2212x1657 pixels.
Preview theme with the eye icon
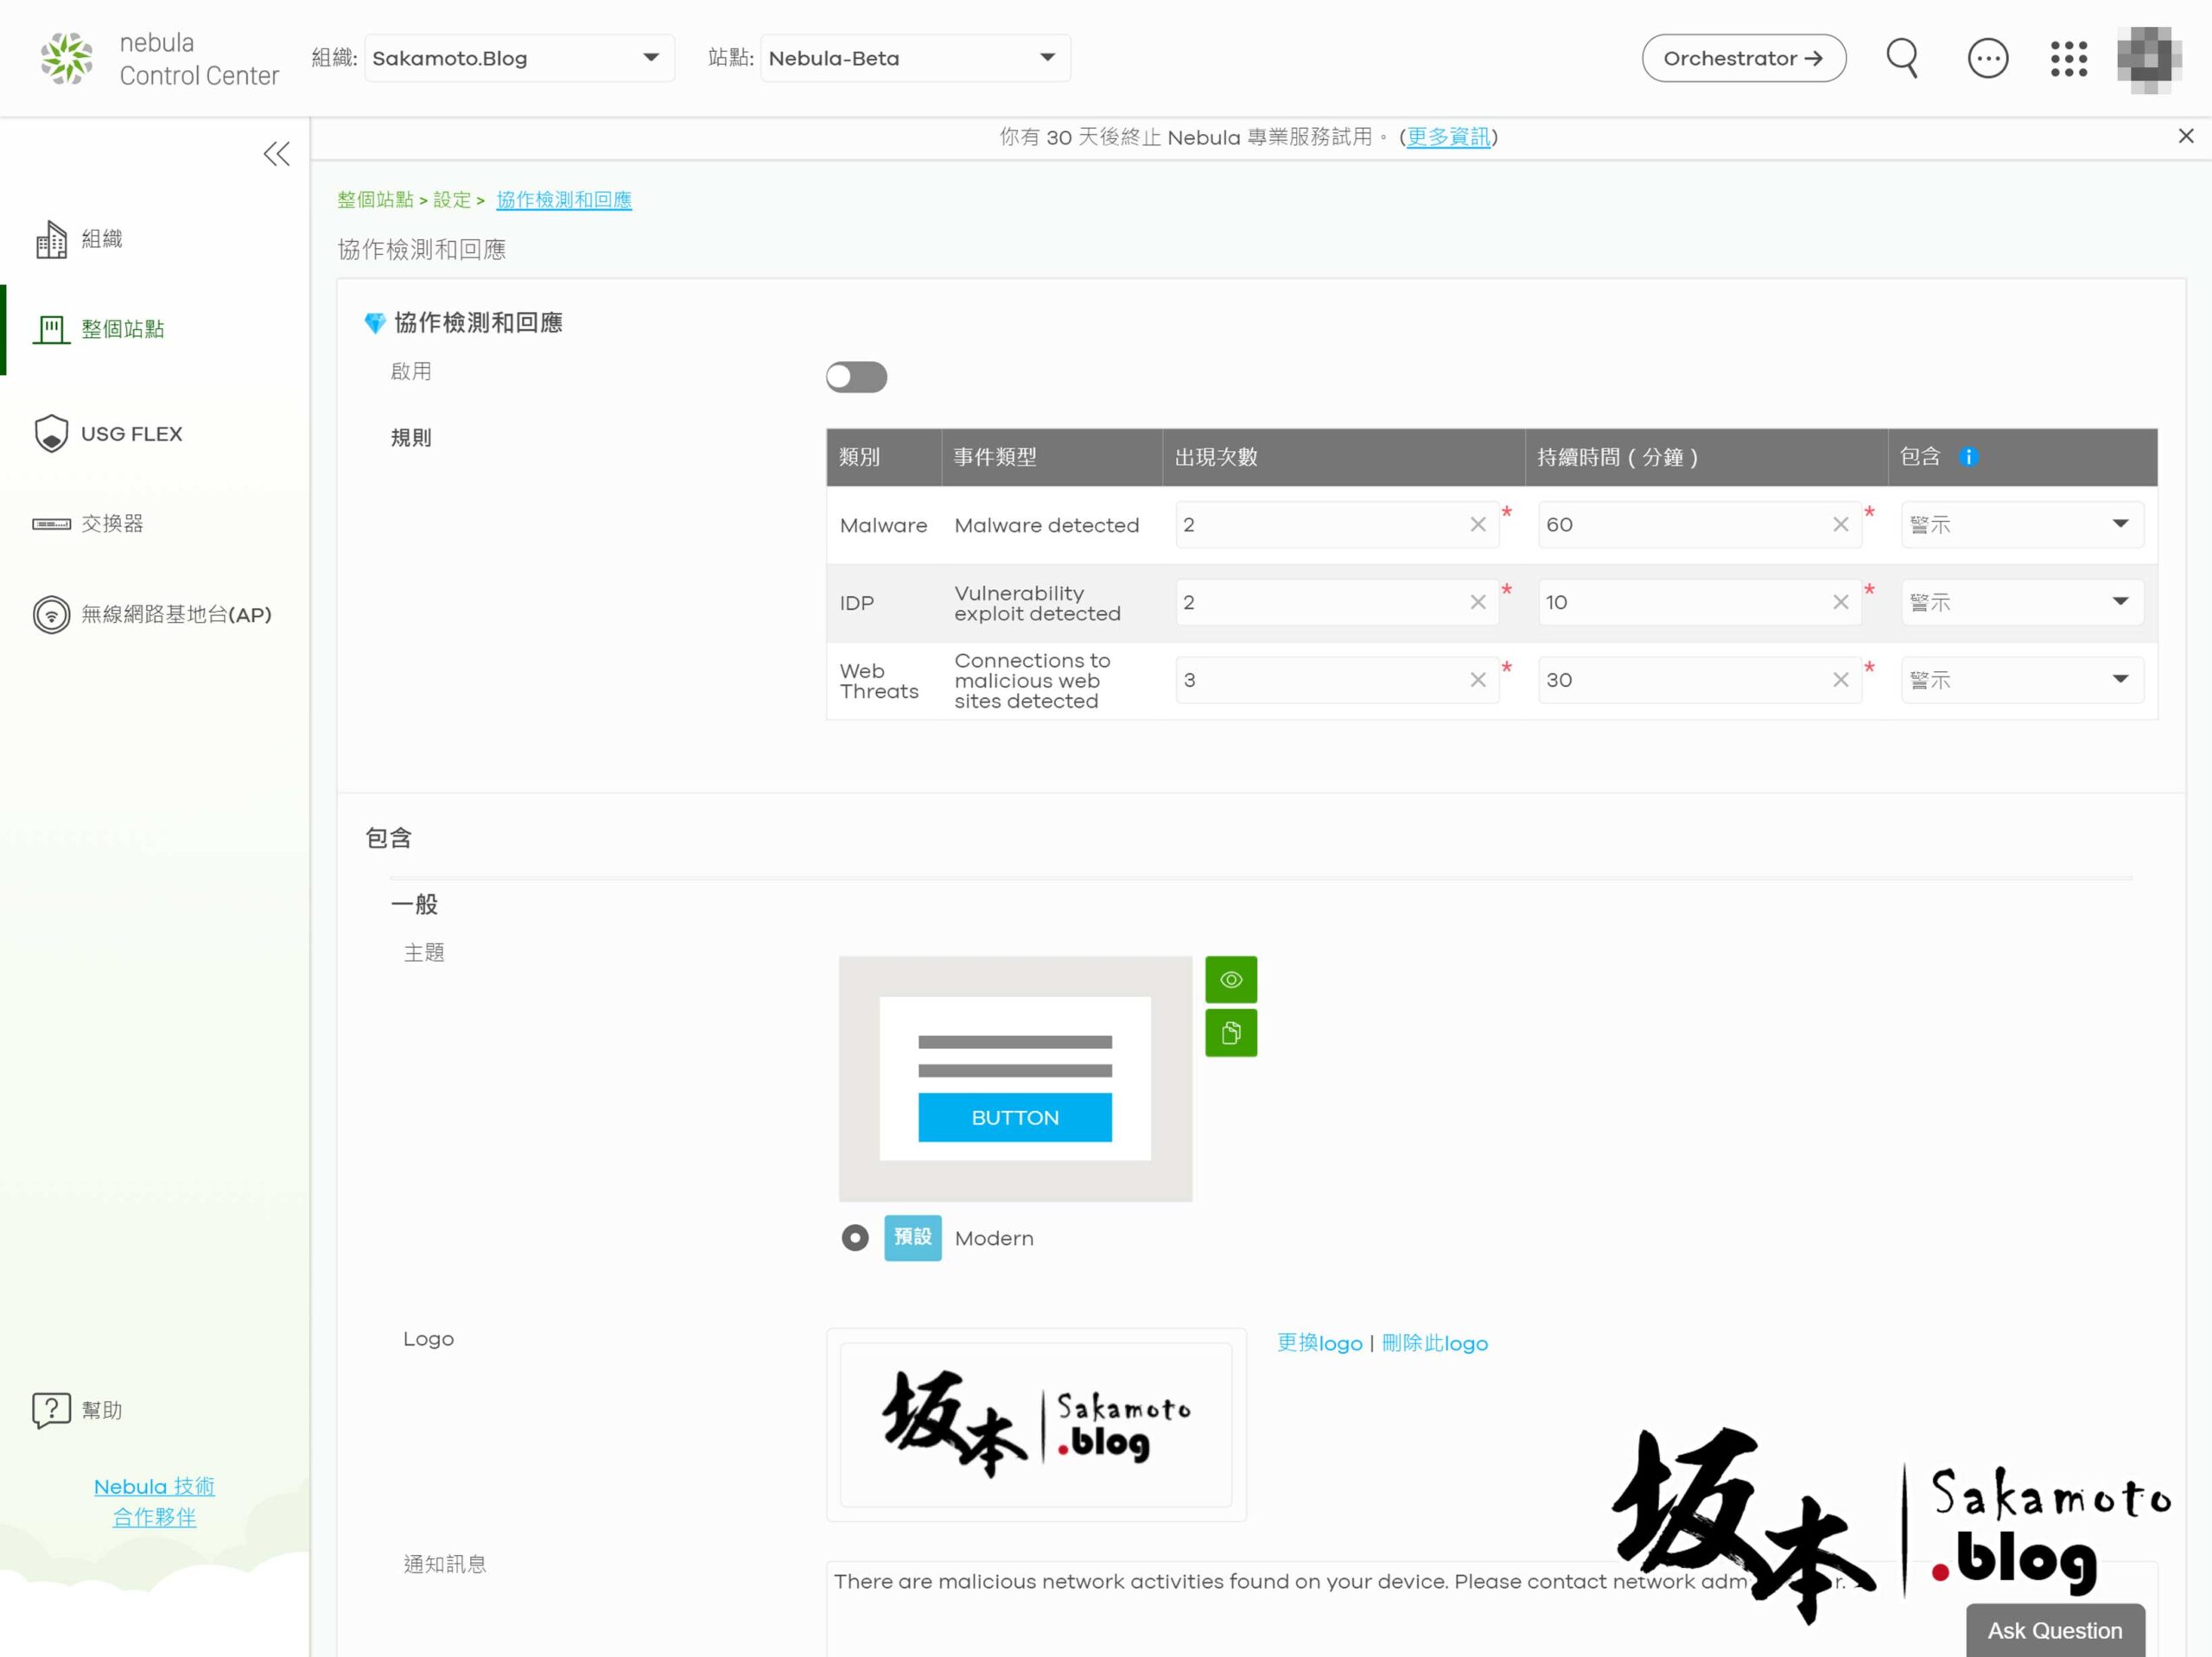(1230, 980)
